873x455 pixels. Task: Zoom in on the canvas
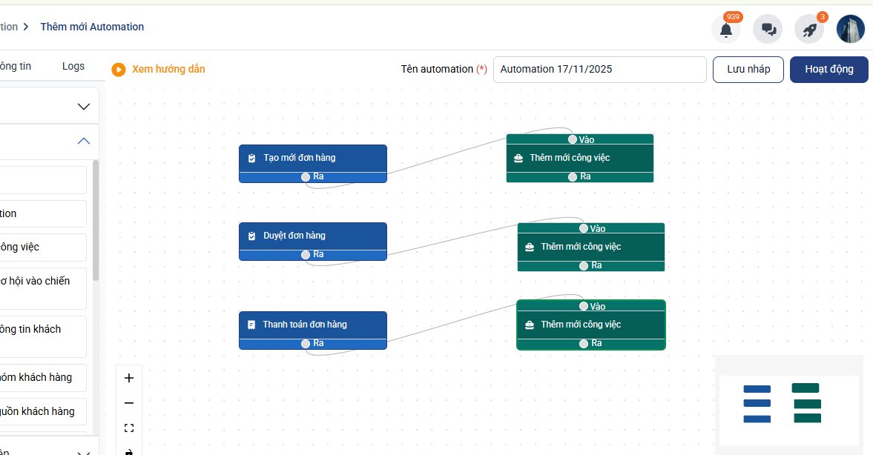click(x=129, y=378)
